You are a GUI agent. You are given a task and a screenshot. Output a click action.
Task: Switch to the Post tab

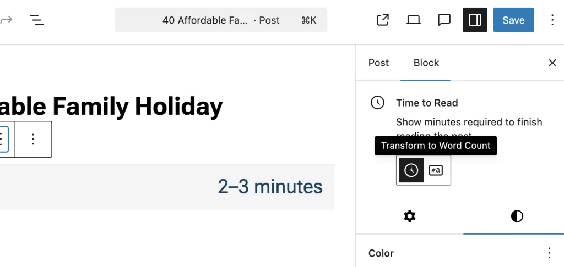point(378,63)
